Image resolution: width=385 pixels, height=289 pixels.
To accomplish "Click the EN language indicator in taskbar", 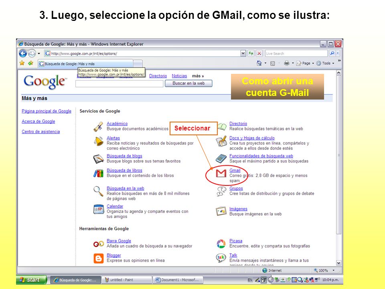I will click(250, 280).
